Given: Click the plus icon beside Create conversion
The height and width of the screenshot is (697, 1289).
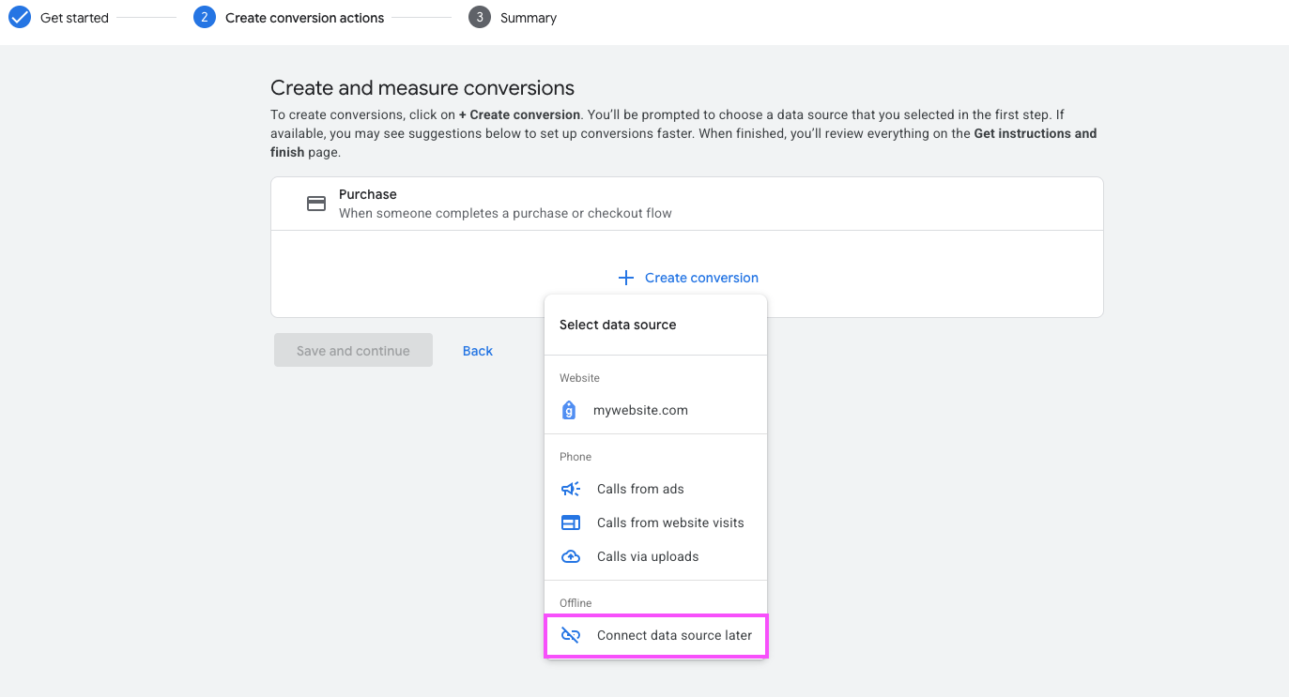Looking at the screenshot, I should tap(626, 278).
